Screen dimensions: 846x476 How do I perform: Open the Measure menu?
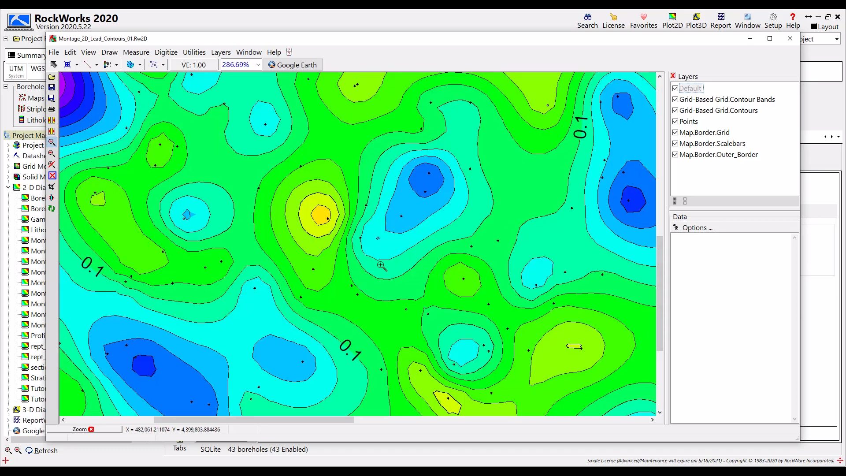pos(136,52)
